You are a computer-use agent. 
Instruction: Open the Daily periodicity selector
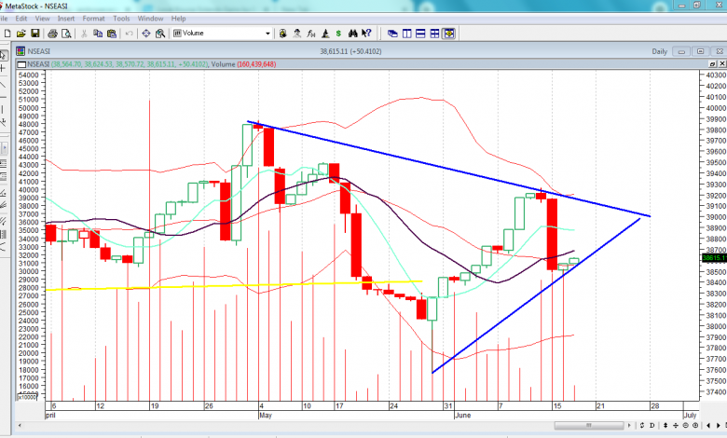point(659,51)
